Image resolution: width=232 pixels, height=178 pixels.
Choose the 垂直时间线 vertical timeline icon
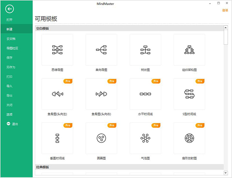(x=57, y=138)
